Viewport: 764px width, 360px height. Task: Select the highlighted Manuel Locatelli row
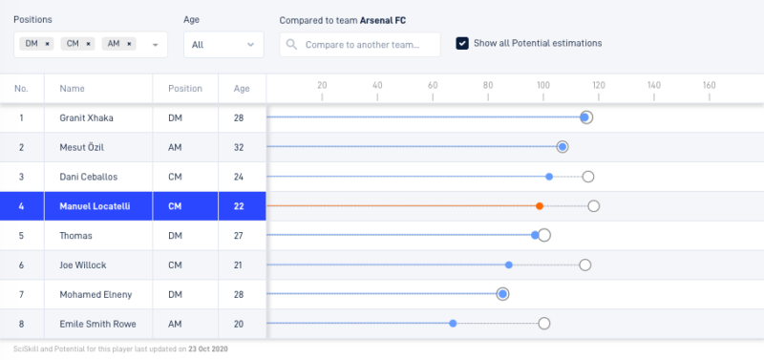coord(382,206)
